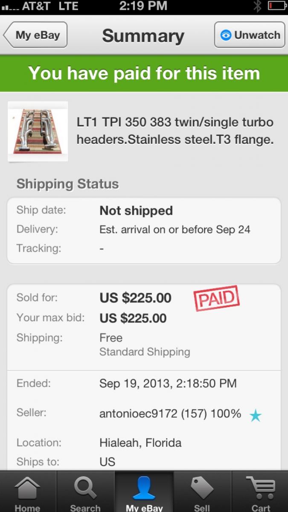The image size is (288, 512).
Task: Open Search magnifying glass tab
Action: (85, 489)
